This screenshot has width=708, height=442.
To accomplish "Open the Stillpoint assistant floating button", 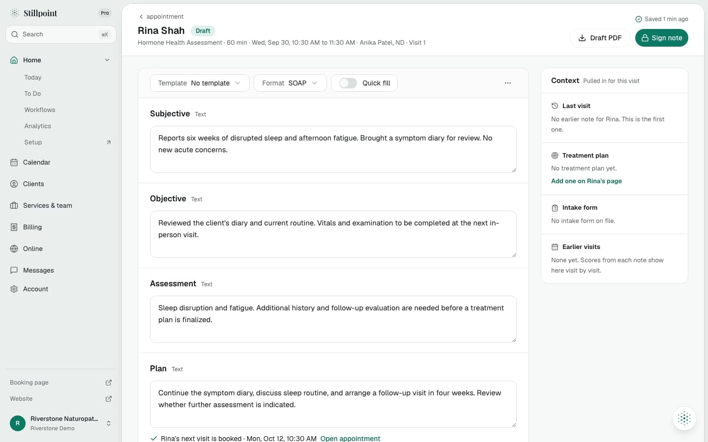I will (684, 418).
